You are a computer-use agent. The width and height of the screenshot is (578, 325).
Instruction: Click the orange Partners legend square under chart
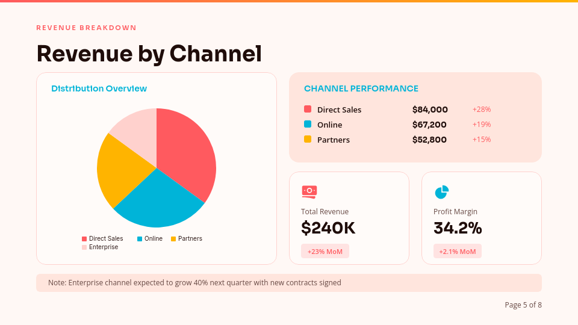(x=173, y=239)
